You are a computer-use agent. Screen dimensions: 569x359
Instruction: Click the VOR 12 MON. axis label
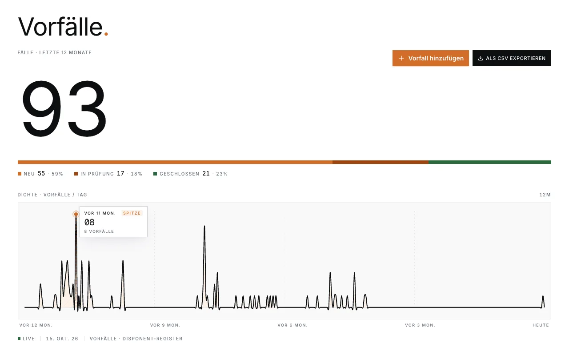point(36,325)
